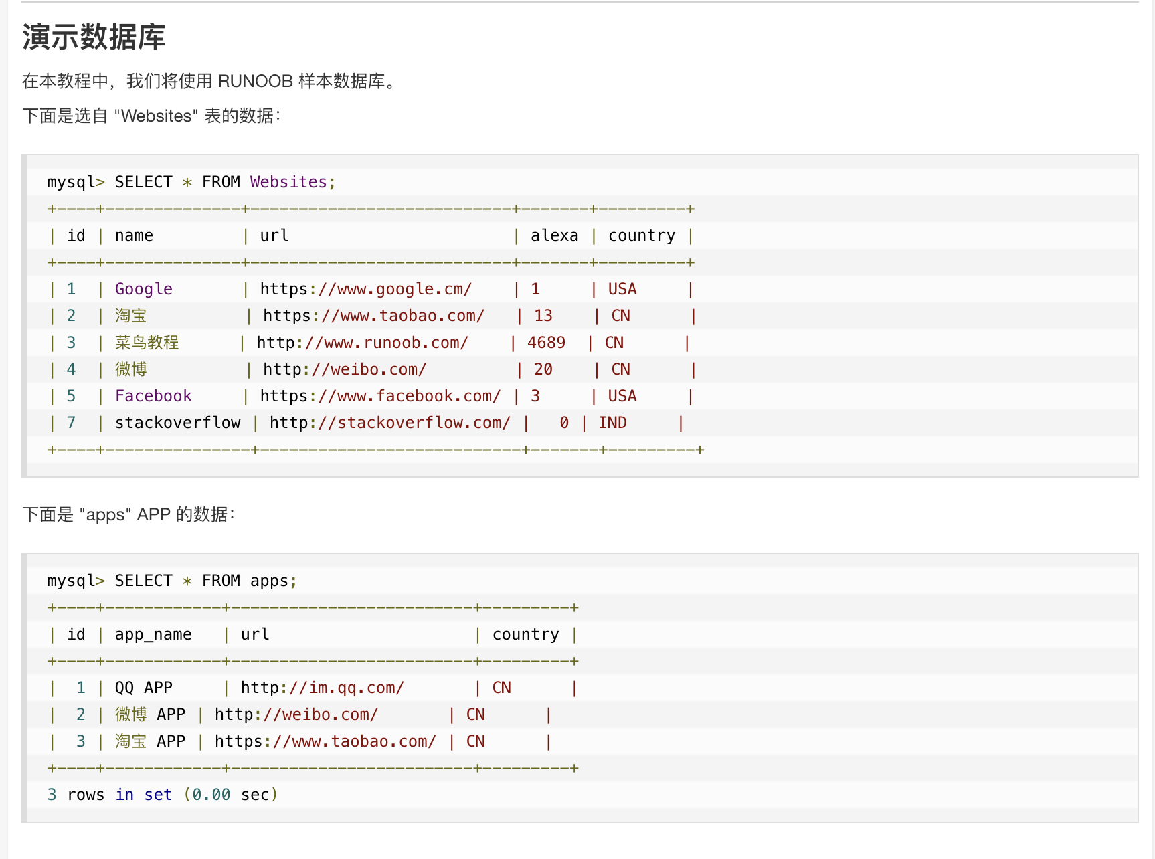The height and width of the screenshot is (859, 1155).
Task: Click the alexa column header
Action: point(554,235)
